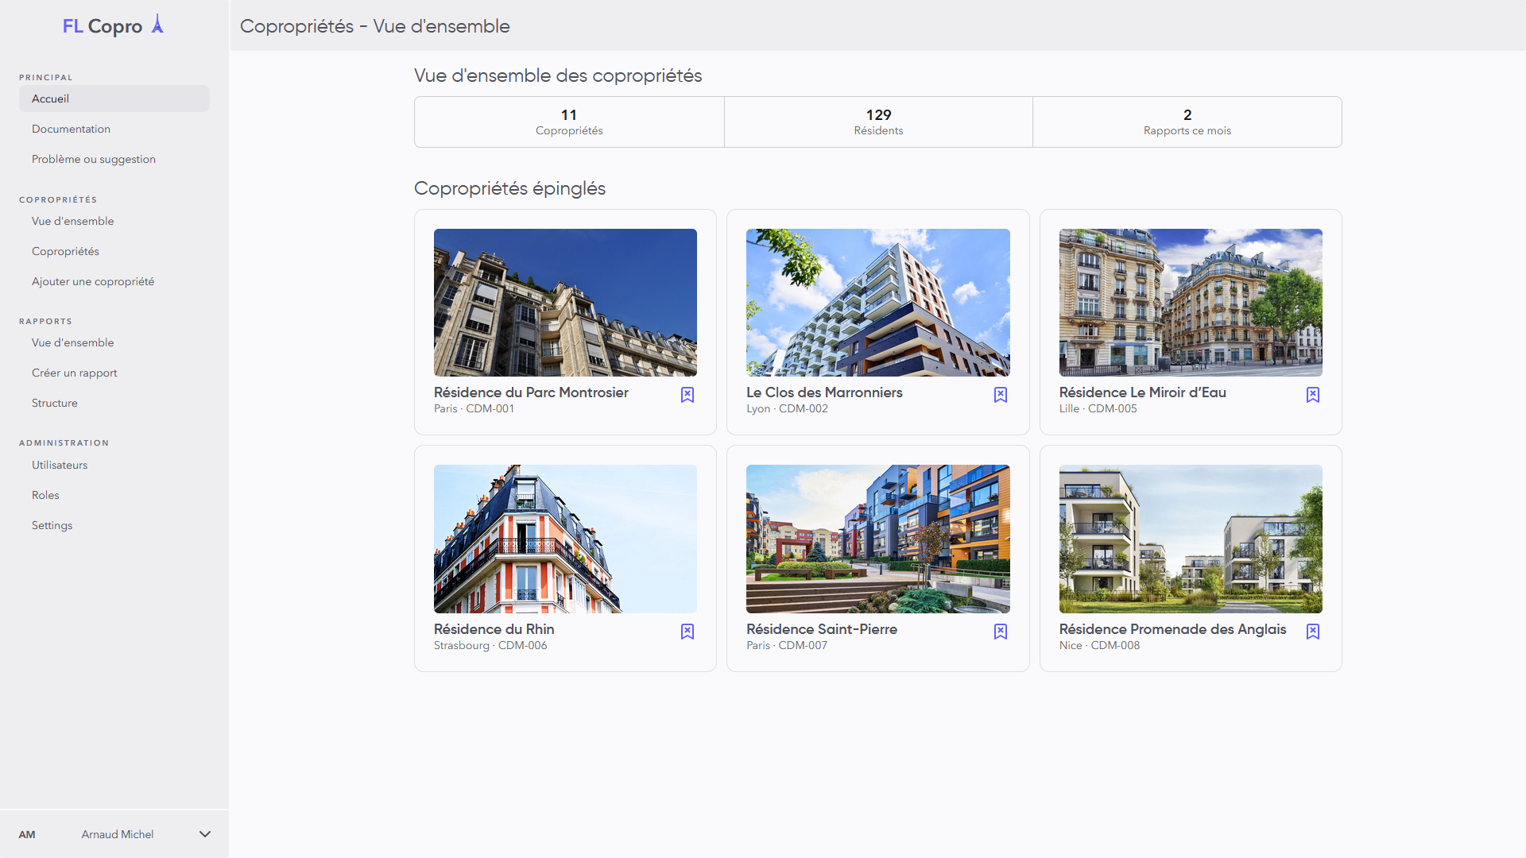Open the 2 Rapports ce mois stat
1526x858 pixels.
click(1187, 122)
